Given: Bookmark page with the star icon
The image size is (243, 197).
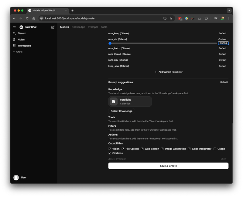Looking at the screenshot, I should [x=171, y=18].
